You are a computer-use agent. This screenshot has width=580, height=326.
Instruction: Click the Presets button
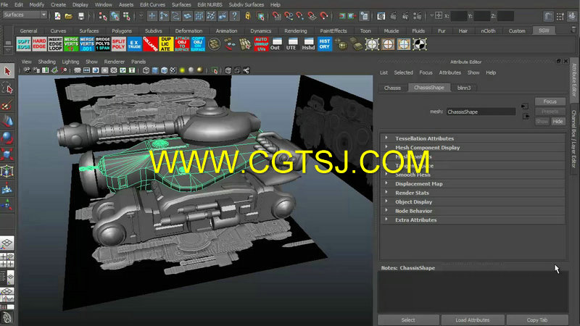click(x=550, y=112)
